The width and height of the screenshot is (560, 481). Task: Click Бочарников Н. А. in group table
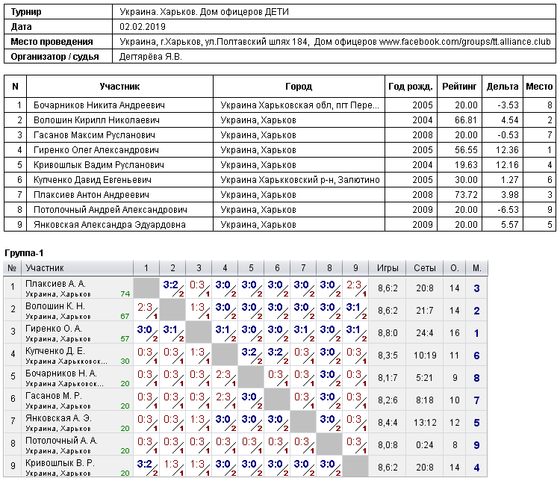[x=61, y=373]
